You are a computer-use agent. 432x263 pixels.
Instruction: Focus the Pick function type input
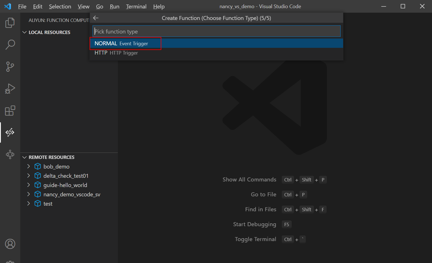(216, 31)
